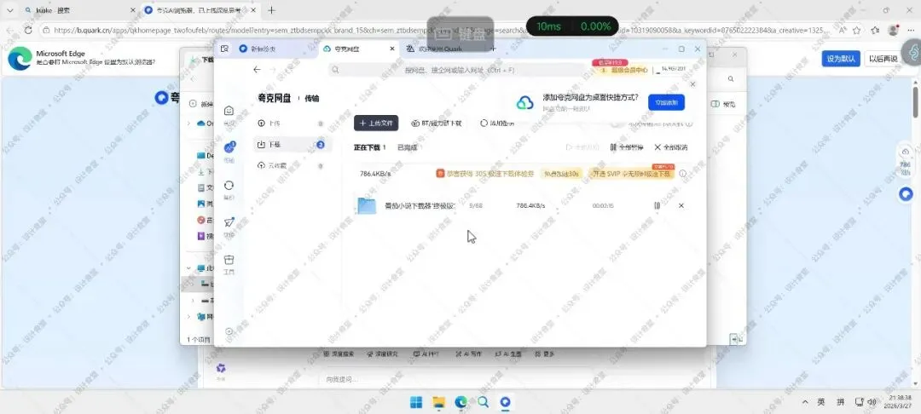Click the info circle icon beside SVIP banner
Screen dimensions: 921x414
(682, 174)
